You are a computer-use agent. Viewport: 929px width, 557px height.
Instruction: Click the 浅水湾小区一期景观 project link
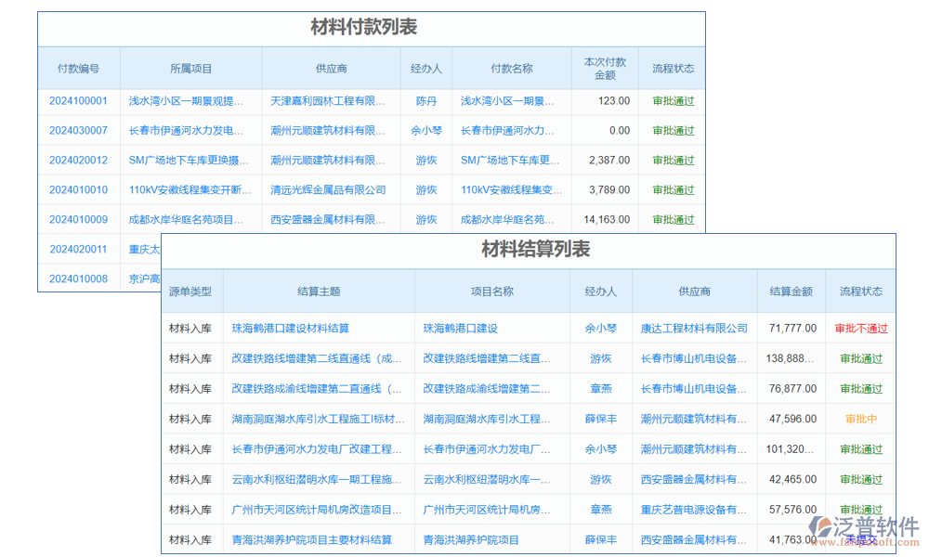(187, 100)
